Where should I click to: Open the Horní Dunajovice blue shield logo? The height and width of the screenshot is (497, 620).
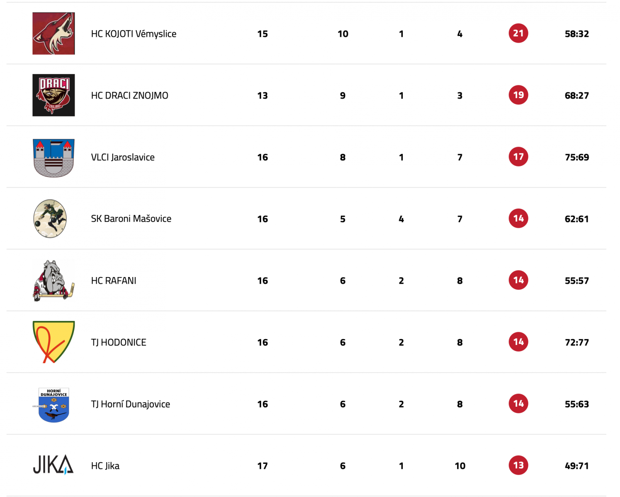point(53,405)
